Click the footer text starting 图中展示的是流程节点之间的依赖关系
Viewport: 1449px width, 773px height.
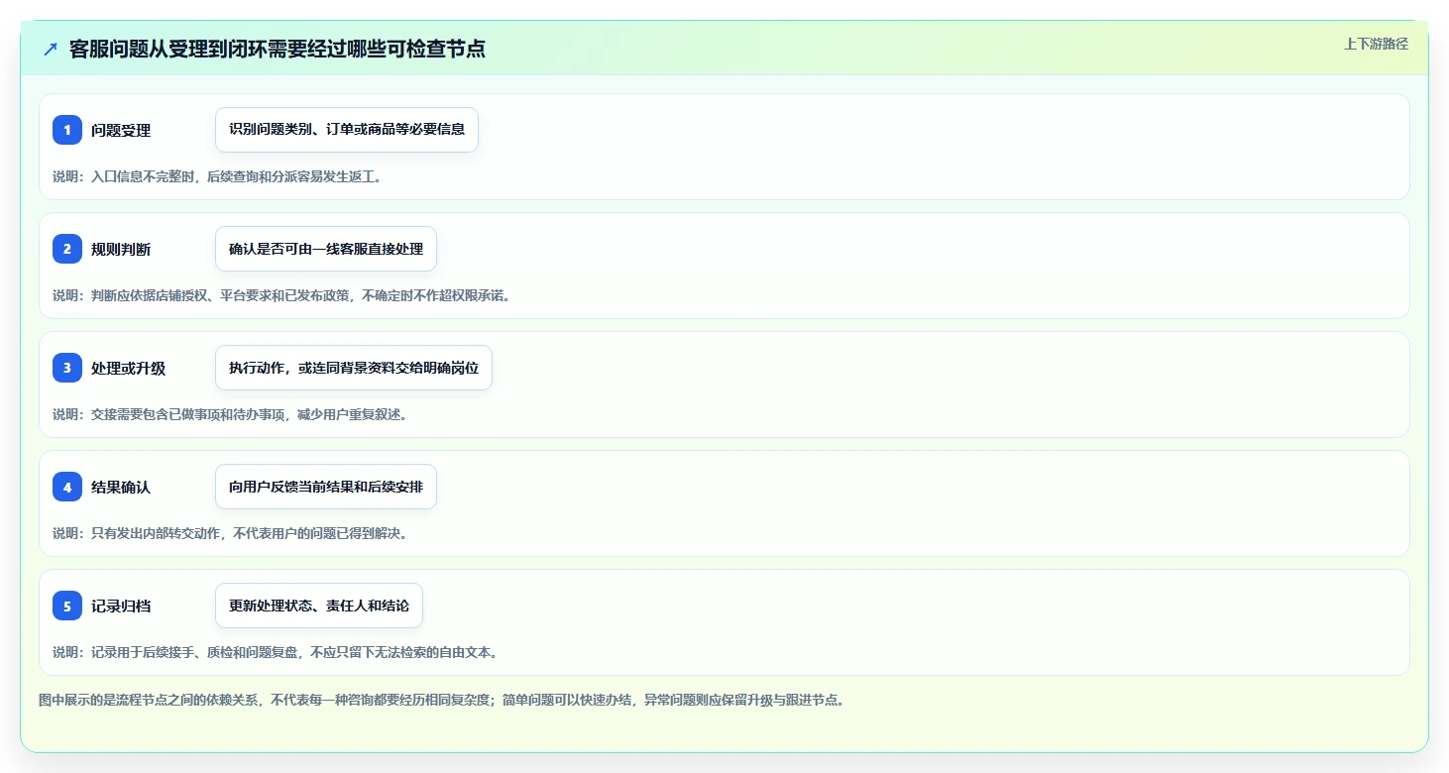(442, 700)
